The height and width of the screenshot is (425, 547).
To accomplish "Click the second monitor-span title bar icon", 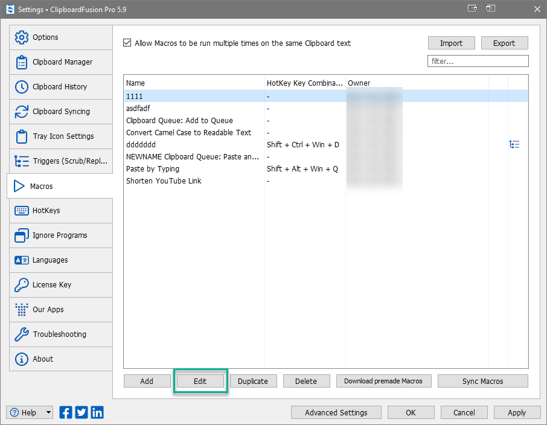I will [x=490, y=8].
